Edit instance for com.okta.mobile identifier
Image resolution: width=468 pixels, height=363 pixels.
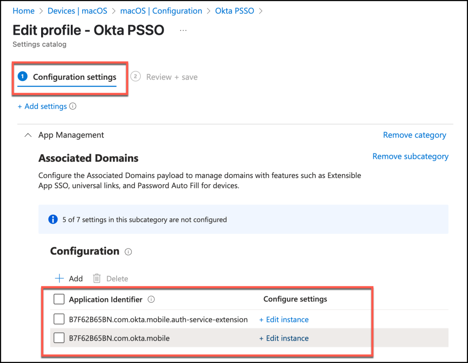point(284,338)
